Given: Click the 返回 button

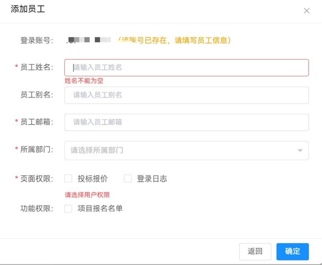Looking at the screenshot, I should tap(255, 251).
